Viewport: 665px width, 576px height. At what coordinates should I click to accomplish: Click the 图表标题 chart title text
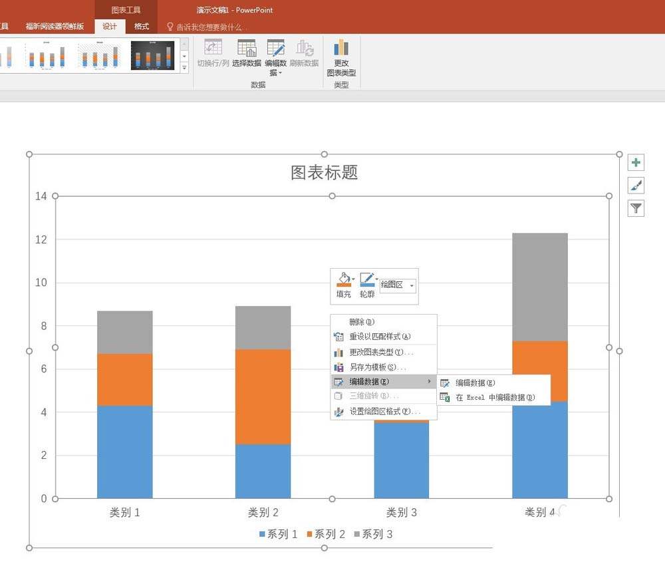(325, 173)
